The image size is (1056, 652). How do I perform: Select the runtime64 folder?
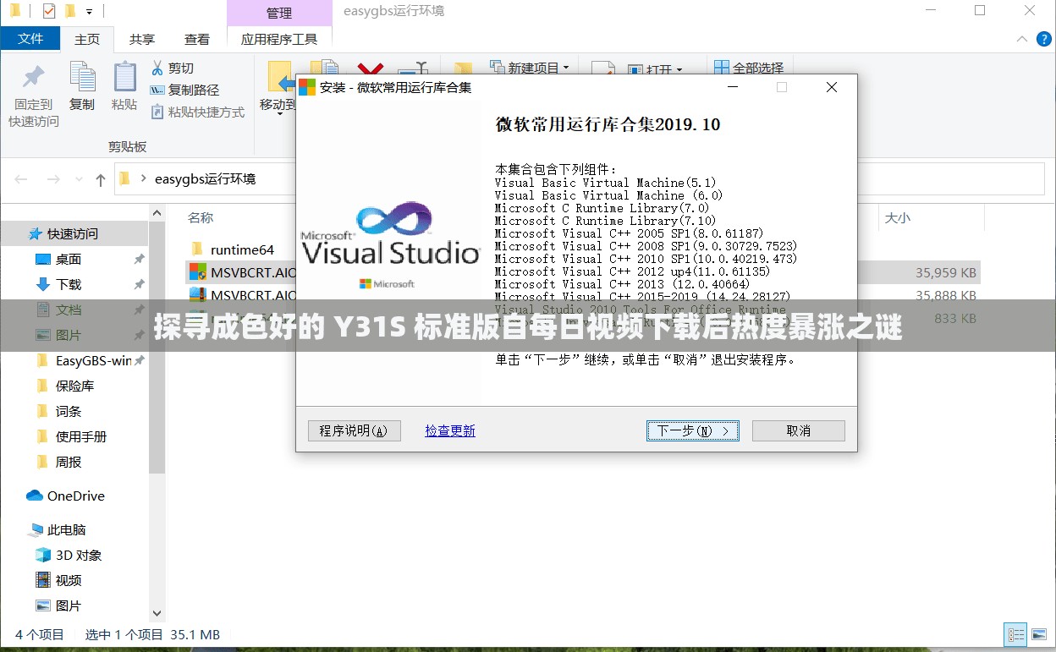pos(242,249)
